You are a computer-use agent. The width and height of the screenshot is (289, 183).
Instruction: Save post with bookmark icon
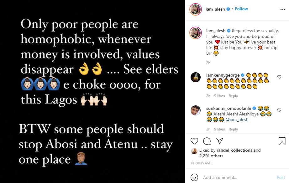coord(282,141)
